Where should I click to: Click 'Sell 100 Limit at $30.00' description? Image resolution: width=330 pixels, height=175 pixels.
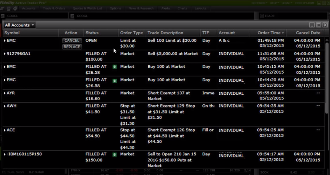point(172,40)
